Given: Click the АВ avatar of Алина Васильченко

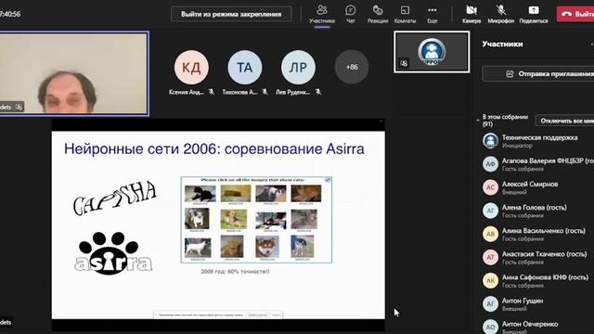Looking at the screenshot, I should (x=490, y=234).
